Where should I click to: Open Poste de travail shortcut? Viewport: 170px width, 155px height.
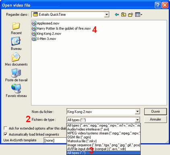(16, 75)
